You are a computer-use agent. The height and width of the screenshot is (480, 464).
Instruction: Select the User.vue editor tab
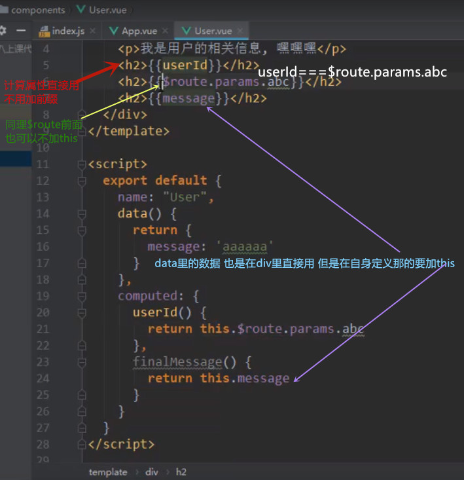pos(213,31)
